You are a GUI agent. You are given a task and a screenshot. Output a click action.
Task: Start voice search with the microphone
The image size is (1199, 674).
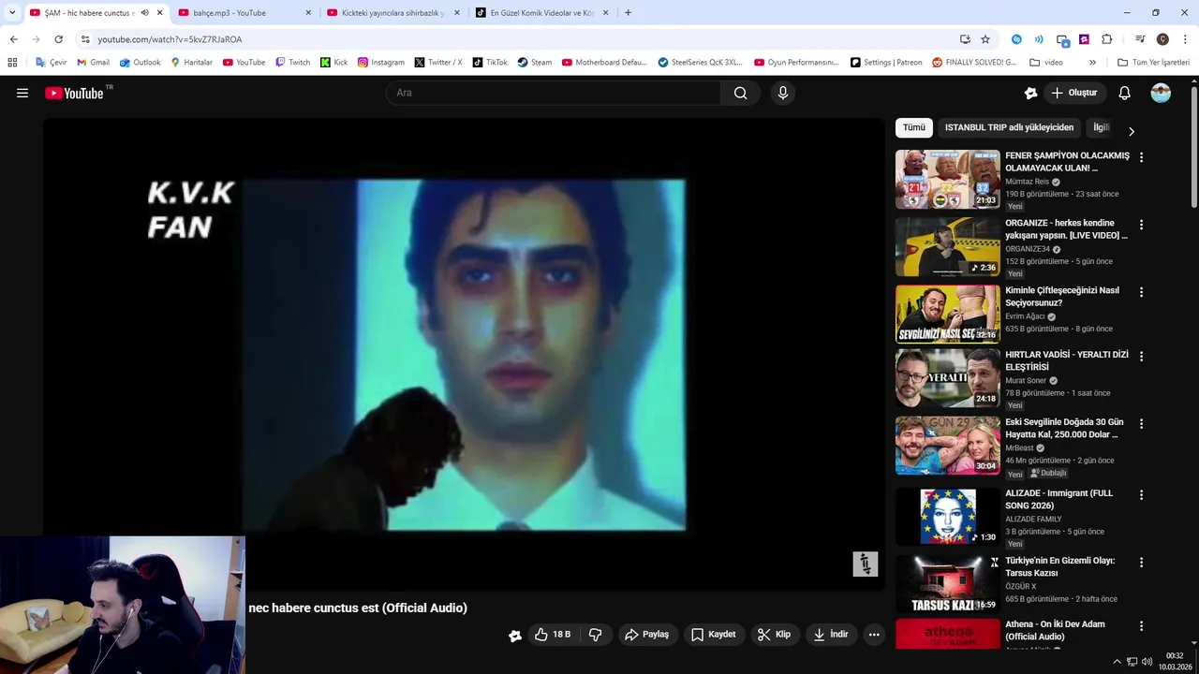pos(783,93)
